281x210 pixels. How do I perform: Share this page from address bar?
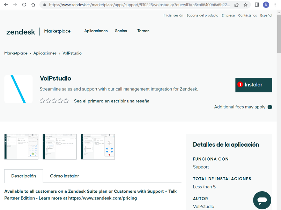point(236,5)
